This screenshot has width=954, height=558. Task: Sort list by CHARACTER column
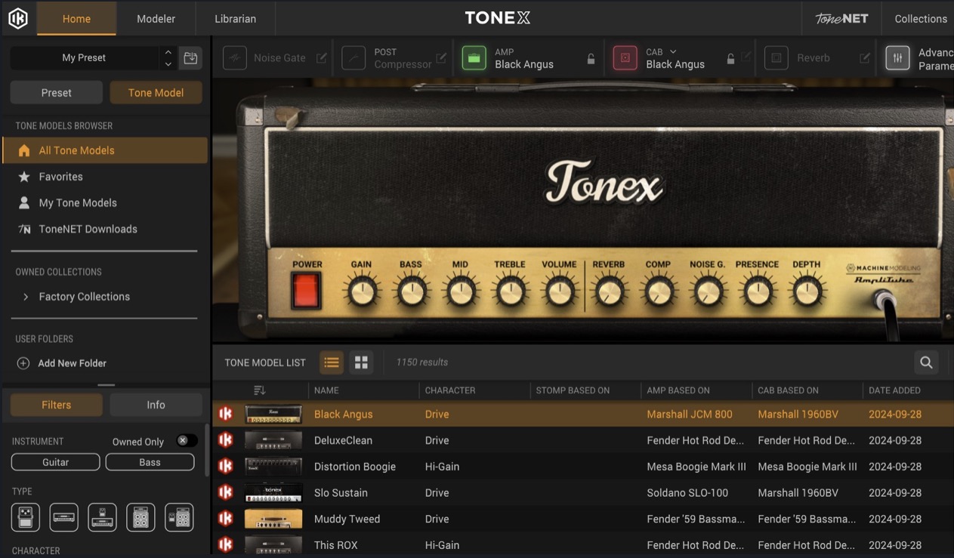[450, 390]
